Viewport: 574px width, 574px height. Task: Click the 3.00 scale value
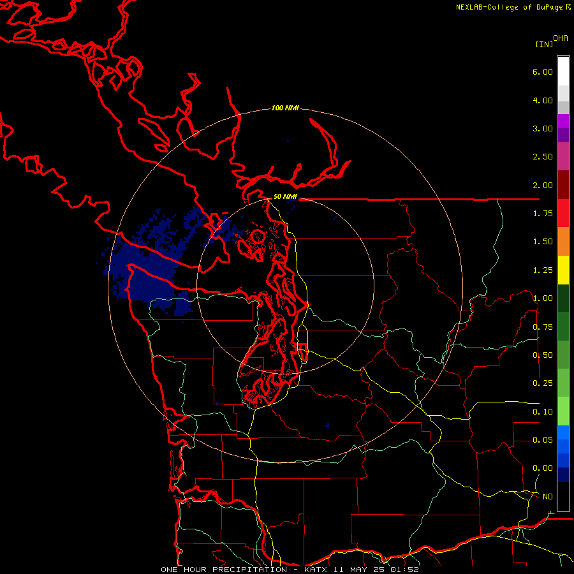pos(543,128)
